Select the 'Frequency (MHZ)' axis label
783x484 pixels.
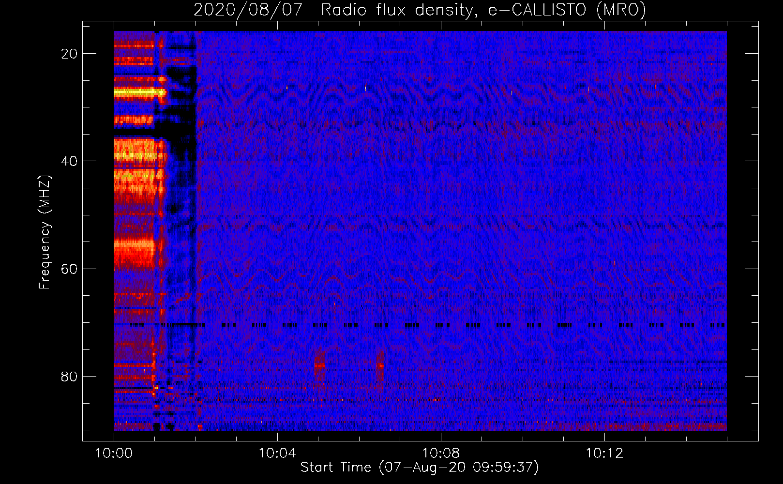click(44, 232)
